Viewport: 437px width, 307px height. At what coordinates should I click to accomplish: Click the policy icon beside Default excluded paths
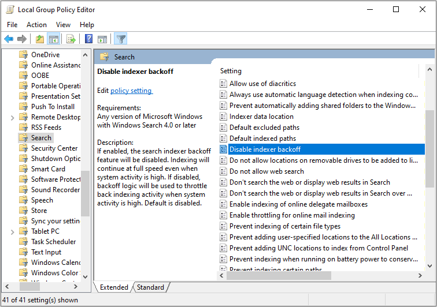[x=223, y=128]
